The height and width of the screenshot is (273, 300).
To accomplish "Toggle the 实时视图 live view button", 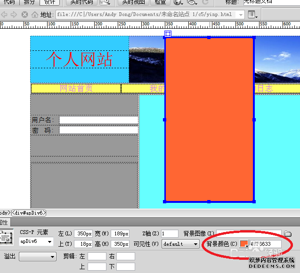I will (133, 2).
